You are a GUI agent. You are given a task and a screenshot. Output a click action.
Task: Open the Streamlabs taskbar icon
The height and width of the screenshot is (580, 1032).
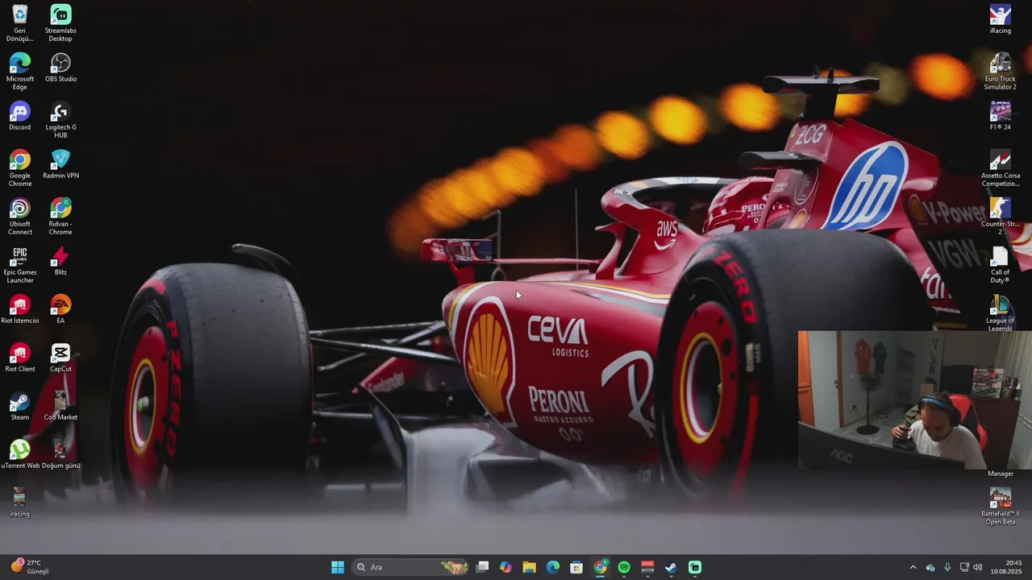tap(695, 567)
